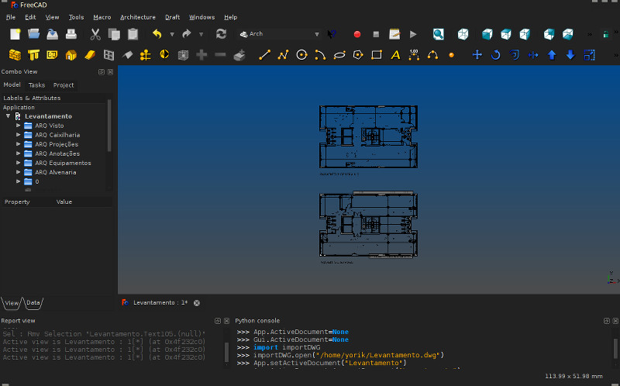Open a file using the folder icon

click(x=33, y=34)
